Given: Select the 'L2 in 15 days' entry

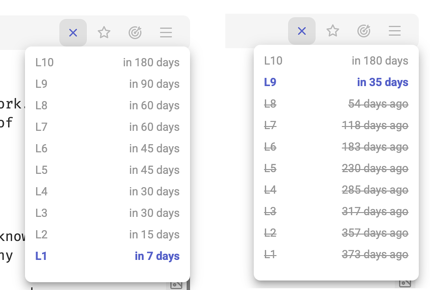Looking at the screenshot, I should coord(107,234).
